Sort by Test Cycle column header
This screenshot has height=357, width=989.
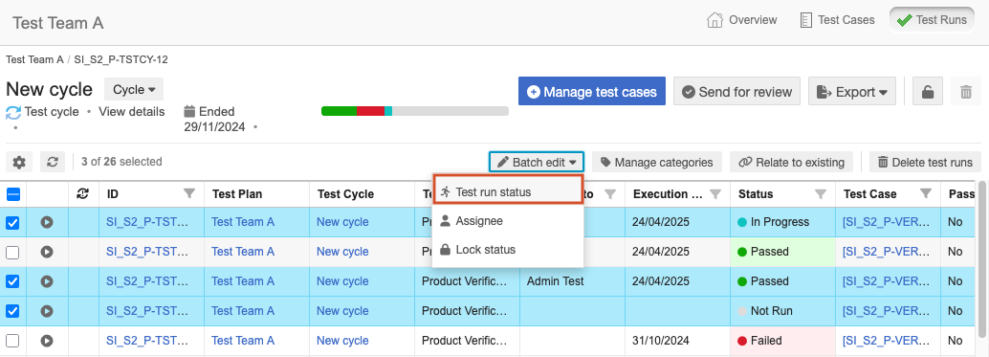pyautogui.click(x=345, y=194)
